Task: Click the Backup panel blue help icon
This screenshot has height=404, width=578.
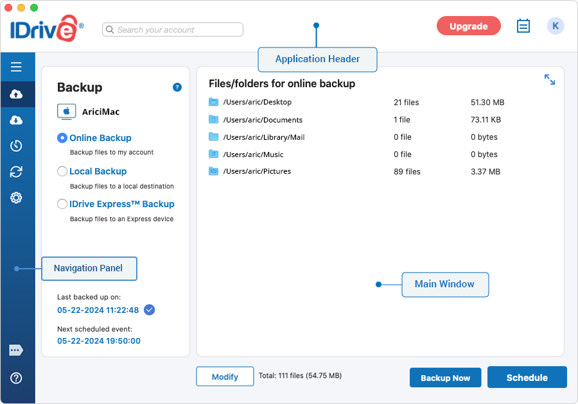Action: (x=177, y=87)
